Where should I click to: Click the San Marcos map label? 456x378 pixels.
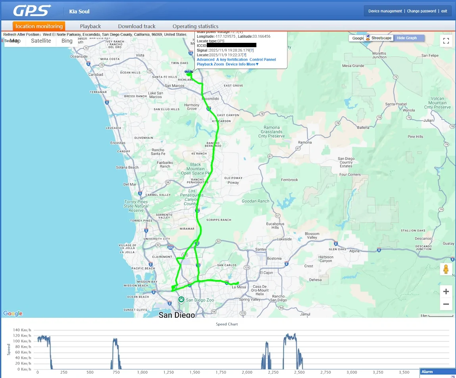point(175,86)
